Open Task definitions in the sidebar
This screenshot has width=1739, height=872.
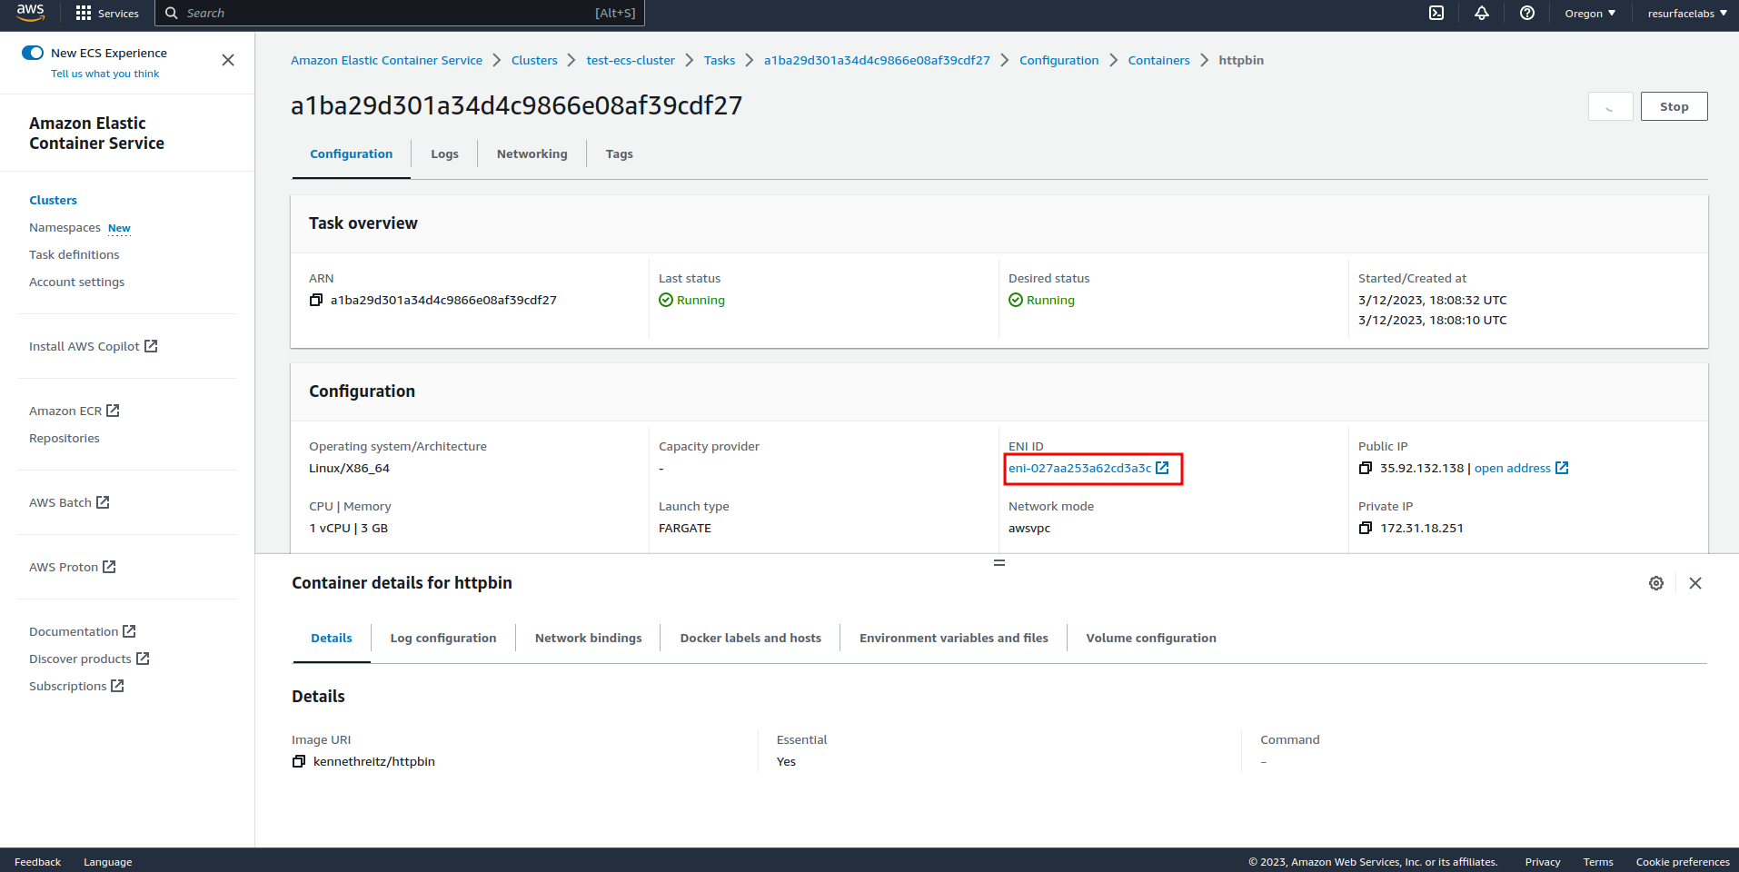[x=74, y=254]
